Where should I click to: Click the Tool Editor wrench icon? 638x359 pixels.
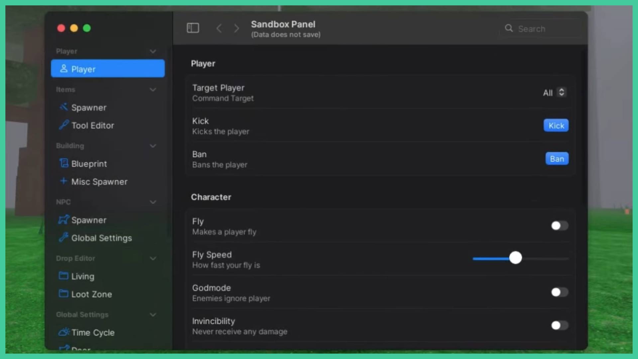click(x=63, y=125)
